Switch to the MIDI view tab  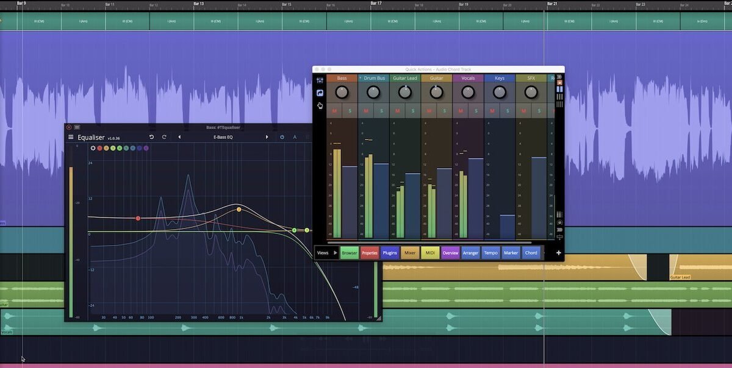(430, 253)
